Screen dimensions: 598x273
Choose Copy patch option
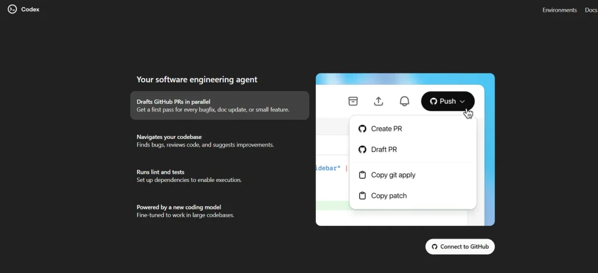click(x=413, y=195)
